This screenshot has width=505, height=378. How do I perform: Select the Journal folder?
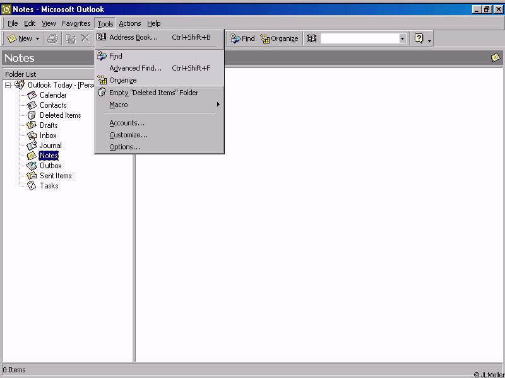click(x=50, y=146)
